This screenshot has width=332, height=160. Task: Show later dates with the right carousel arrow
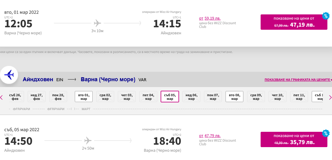(x=330, y=97)
